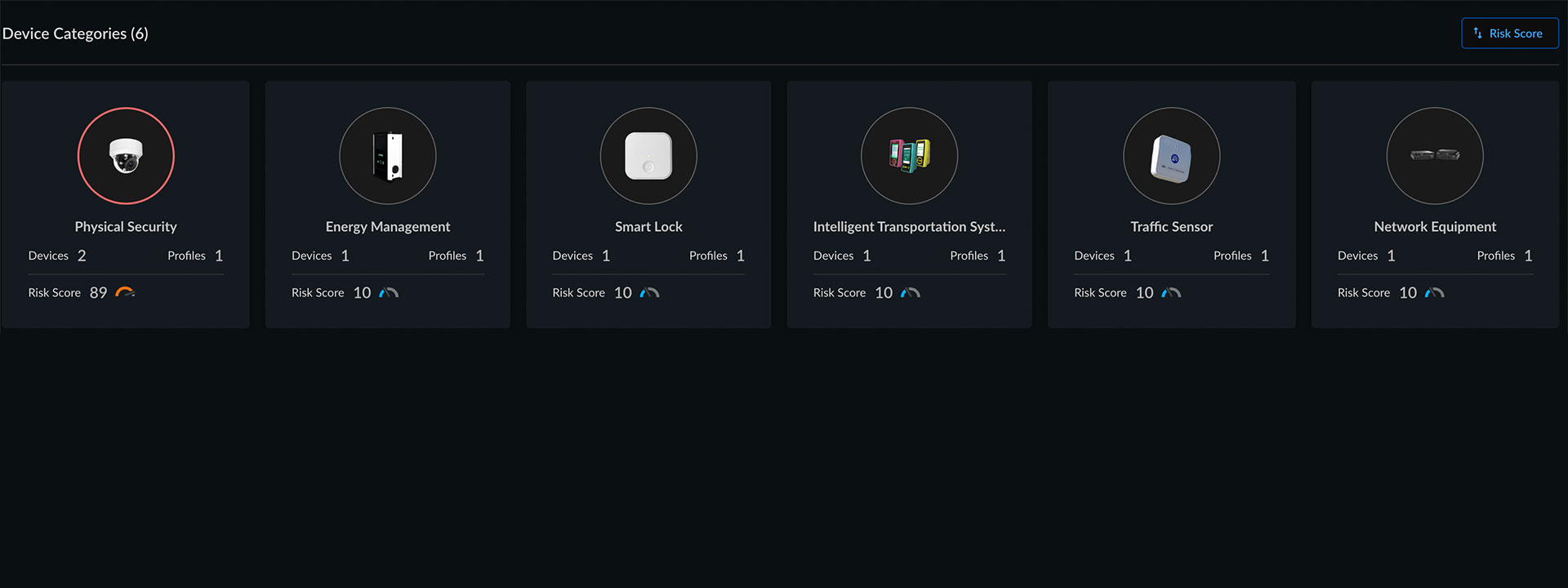Click the blue risk gauge for Energy Management

coord(389,292)
